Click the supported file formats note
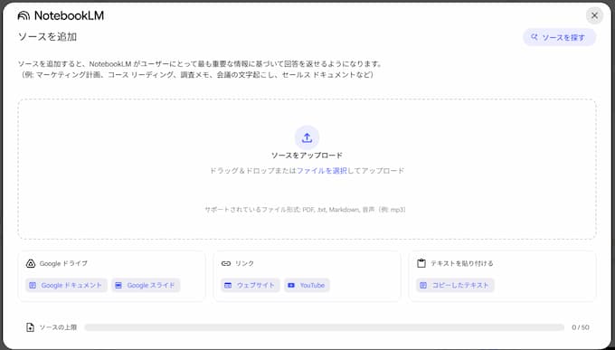 305,210
